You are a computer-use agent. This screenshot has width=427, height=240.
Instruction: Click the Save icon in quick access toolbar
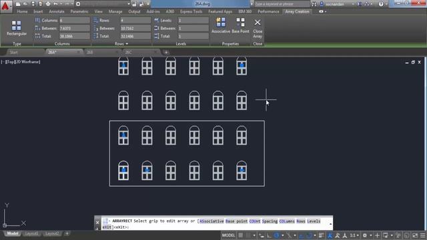pyautogui.click(x=33, y=4)
